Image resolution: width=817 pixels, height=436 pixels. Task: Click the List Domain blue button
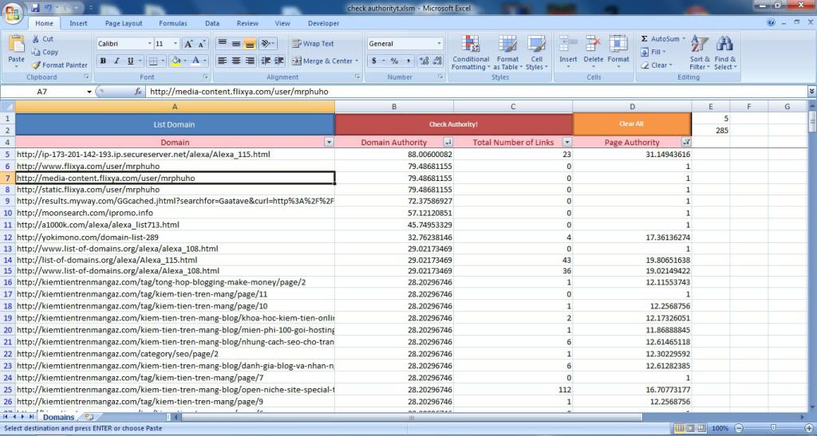[175, 124]
